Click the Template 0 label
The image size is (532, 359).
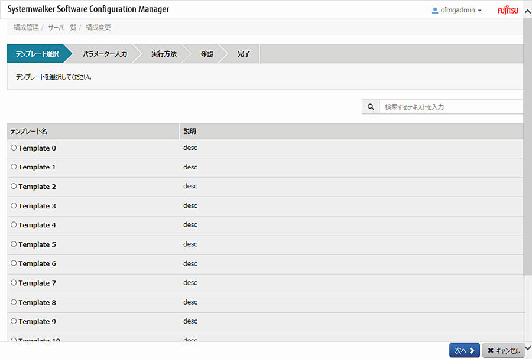tap(37, 148)
